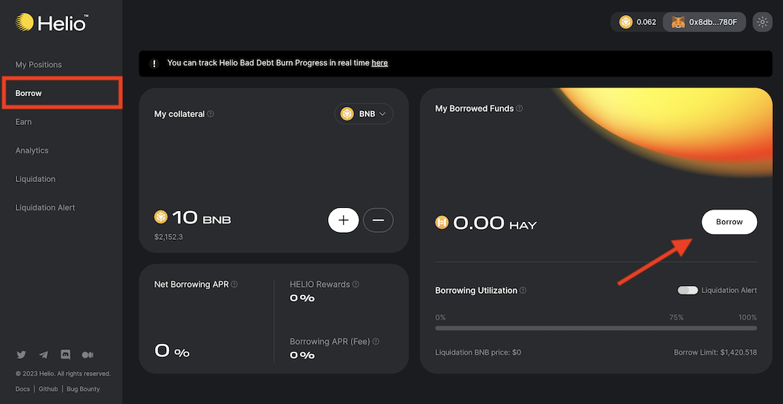Click the plus icon to add collateral
The width and height of the screenshot is (783, 404).
343,220
